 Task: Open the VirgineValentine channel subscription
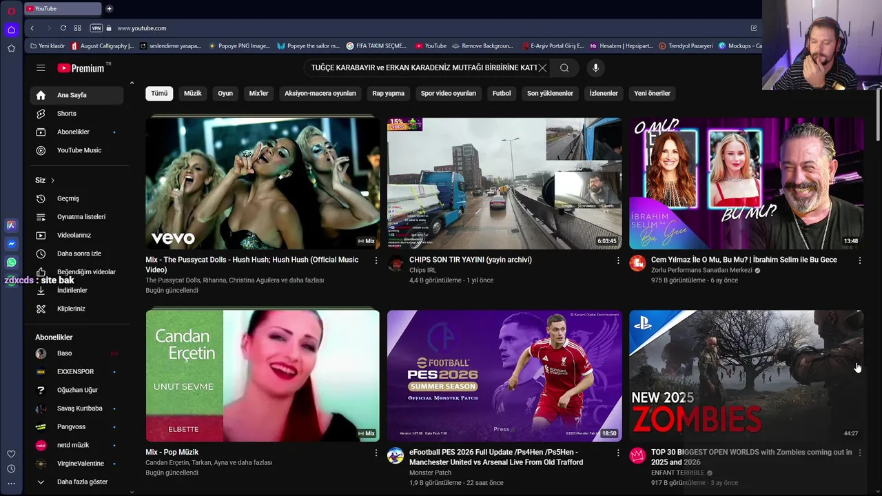[x=76, y=464]
